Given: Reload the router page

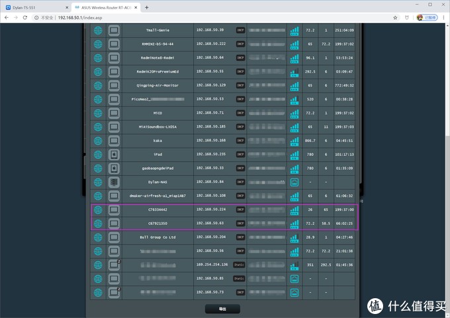Looking at the screenshot, I should (x=25, y=18).
